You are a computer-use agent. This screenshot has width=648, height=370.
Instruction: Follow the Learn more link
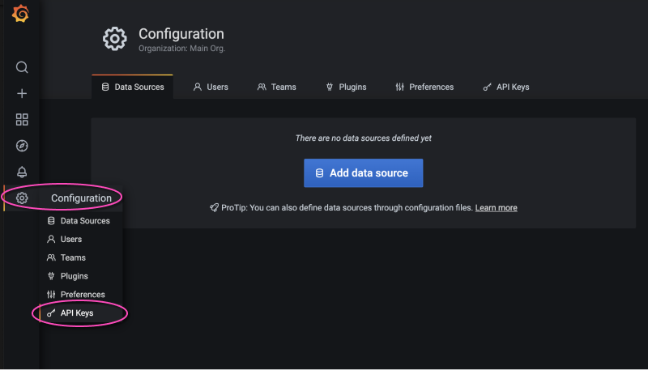click(x=496, y=208)
